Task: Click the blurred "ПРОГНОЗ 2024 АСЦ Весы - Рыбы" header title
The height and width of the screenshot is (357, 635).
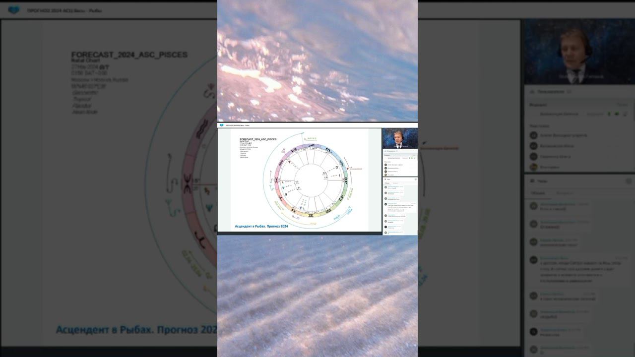Action: 64,10
